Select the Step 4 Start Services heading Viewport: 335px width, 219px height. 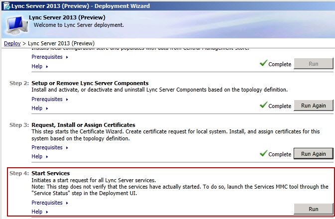click(x=51, y=173)
